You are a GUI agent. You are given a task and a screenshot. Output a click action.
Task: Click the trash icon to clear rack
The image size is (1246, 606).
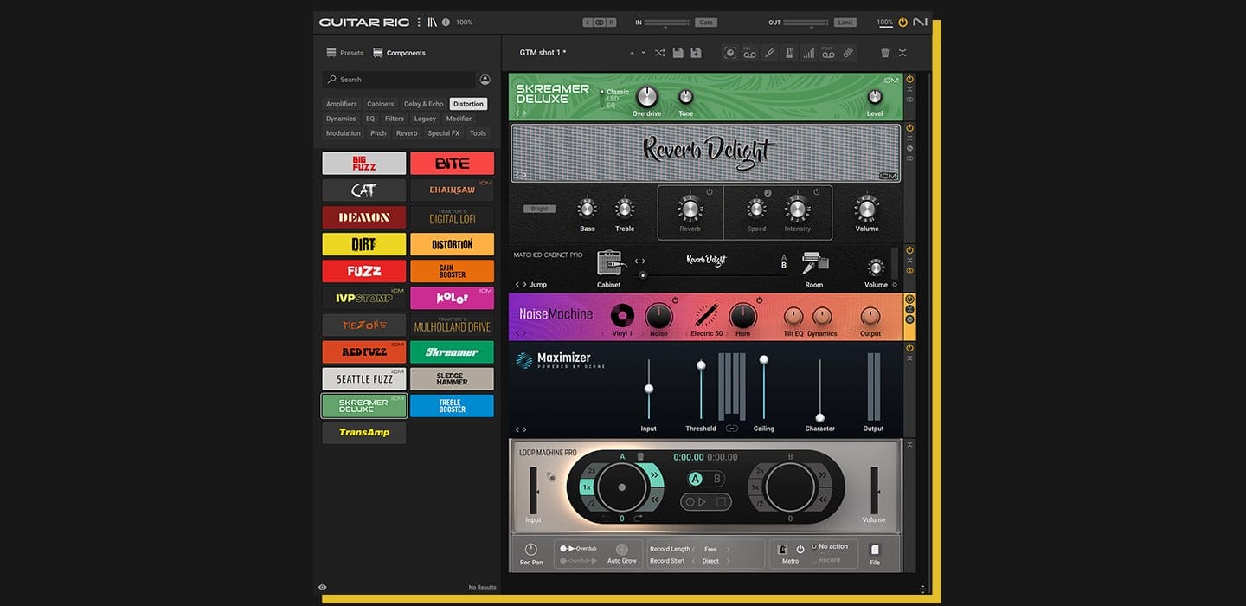click(884, 53)
